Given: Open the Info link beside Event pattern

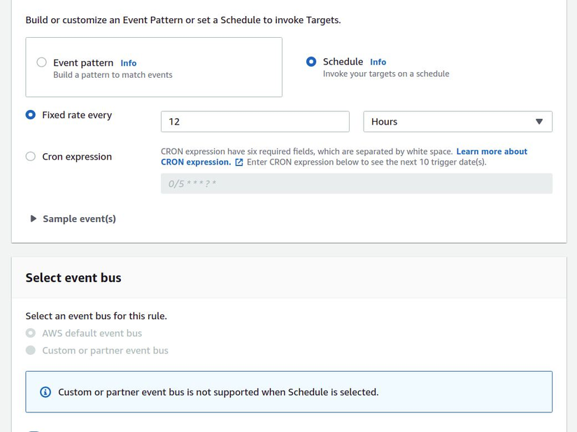Looking at the screenshot, I should (x=129, y=63).
